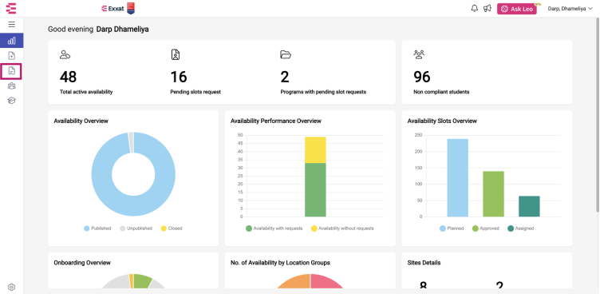600x294 pixels.
Task: Open the graduation cap sidebar icon
Action: 11,101
